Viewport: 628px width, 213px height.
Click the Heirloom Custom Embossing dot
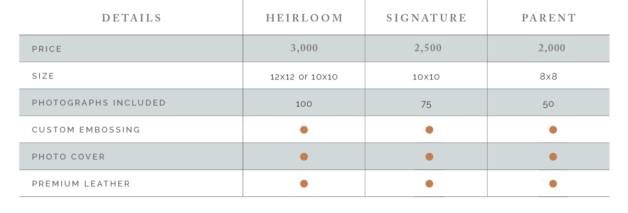tap(304, 130)
